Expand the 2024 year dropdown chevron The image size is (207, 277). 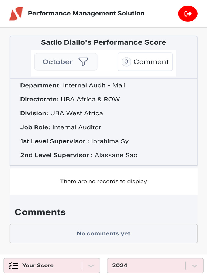click(194, 266)
